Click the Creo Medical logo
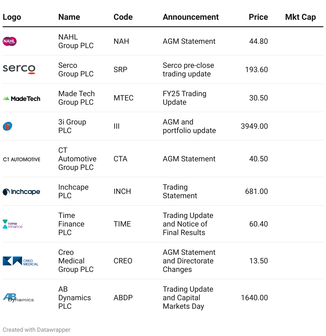The image size is (326, 336). coord(21,261)
